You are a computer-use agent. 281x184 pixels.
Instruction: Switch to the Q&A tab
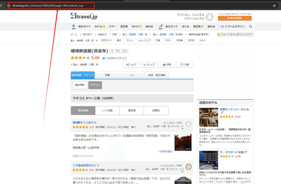tap(132, 75)
